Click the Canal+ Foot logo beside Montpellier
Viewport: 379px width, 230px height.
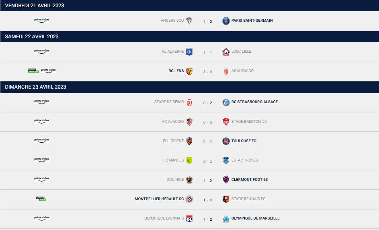(41, 199)
